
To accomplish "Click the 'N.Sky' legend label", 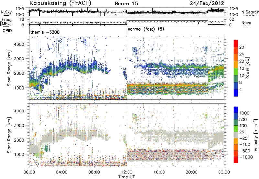I will coord(6,12).
